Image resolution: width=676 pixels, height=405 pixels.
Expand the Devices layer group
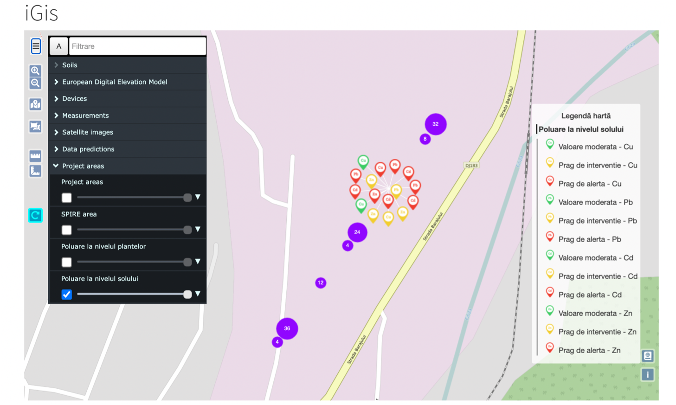(x=74, y=99)
